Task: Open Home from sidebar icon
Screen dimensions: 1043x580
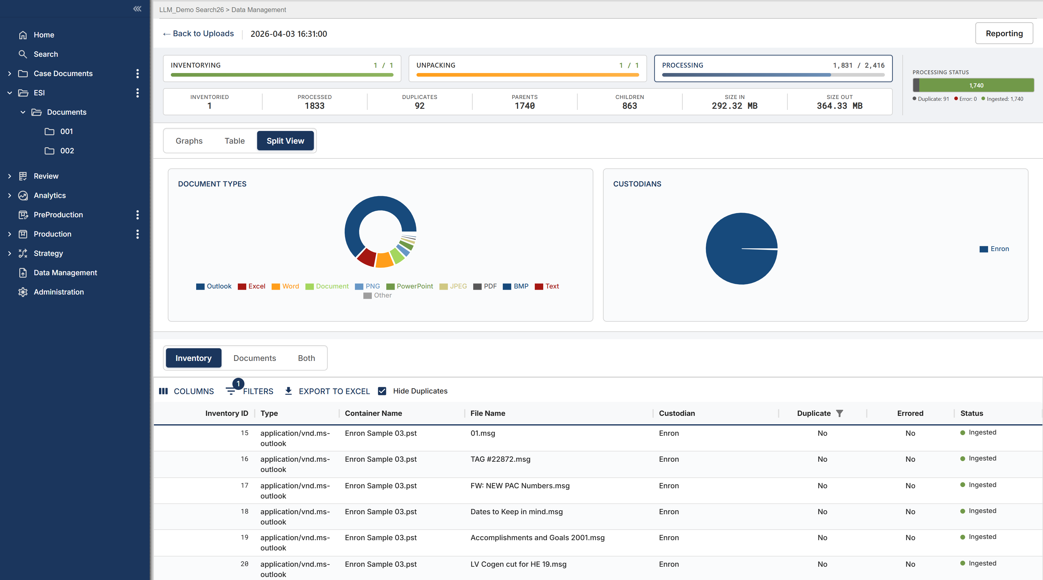Action: pos(23,35)
